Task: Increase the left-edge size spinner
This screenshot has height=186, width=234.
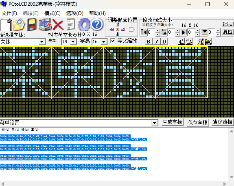Action: pyautogui.click(x=157, y=30)
